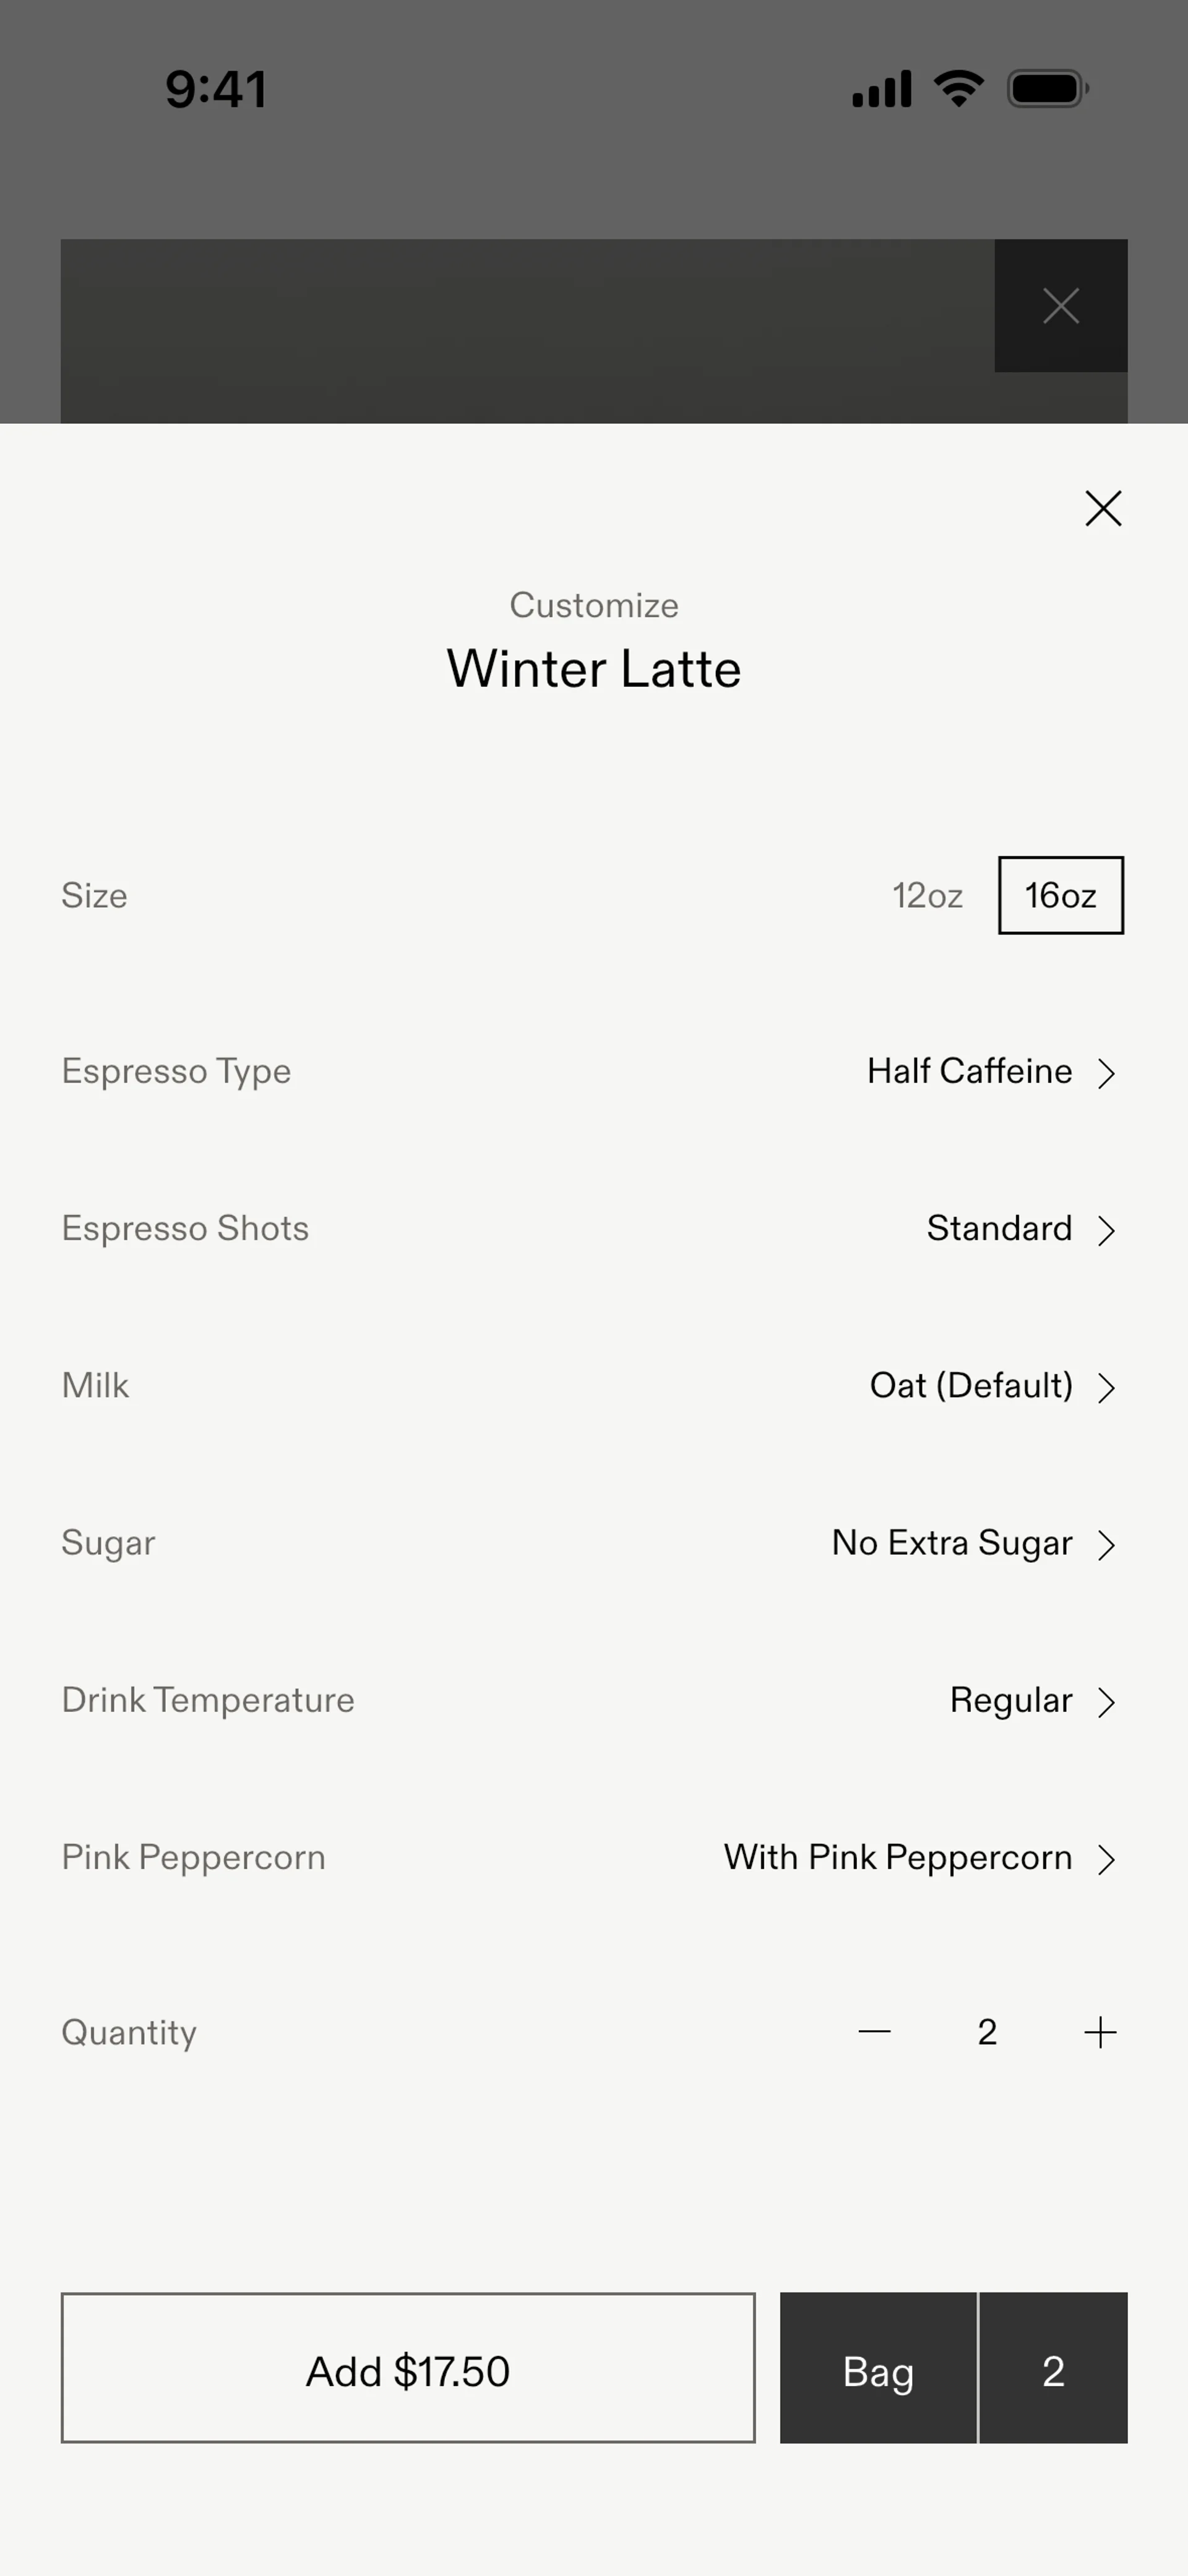
Task: Tap the bag item count badge
Action: (x=1053, y=2368)
